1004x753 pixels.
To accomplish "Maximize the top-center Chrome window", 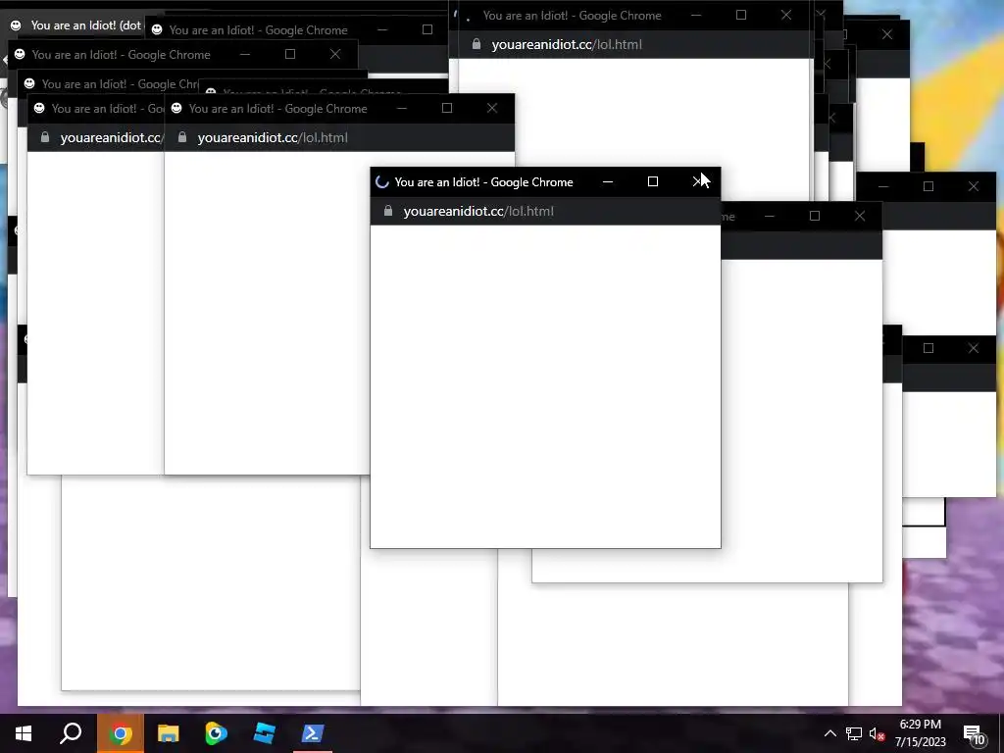I will point(741,15).
